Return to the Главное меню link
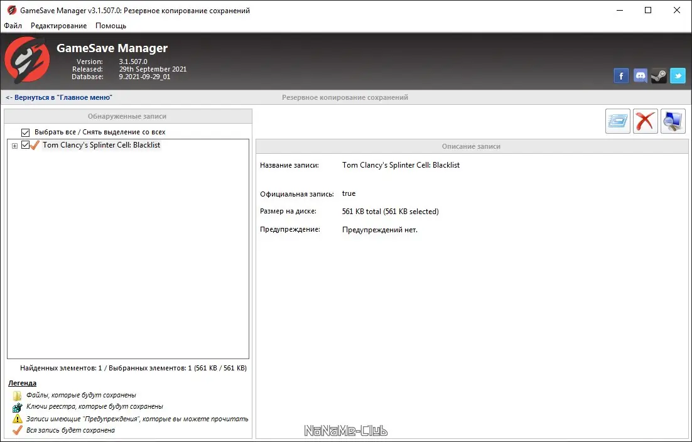Image resolution: width=692 pixels, height=442 pixels. coord(59,97)
